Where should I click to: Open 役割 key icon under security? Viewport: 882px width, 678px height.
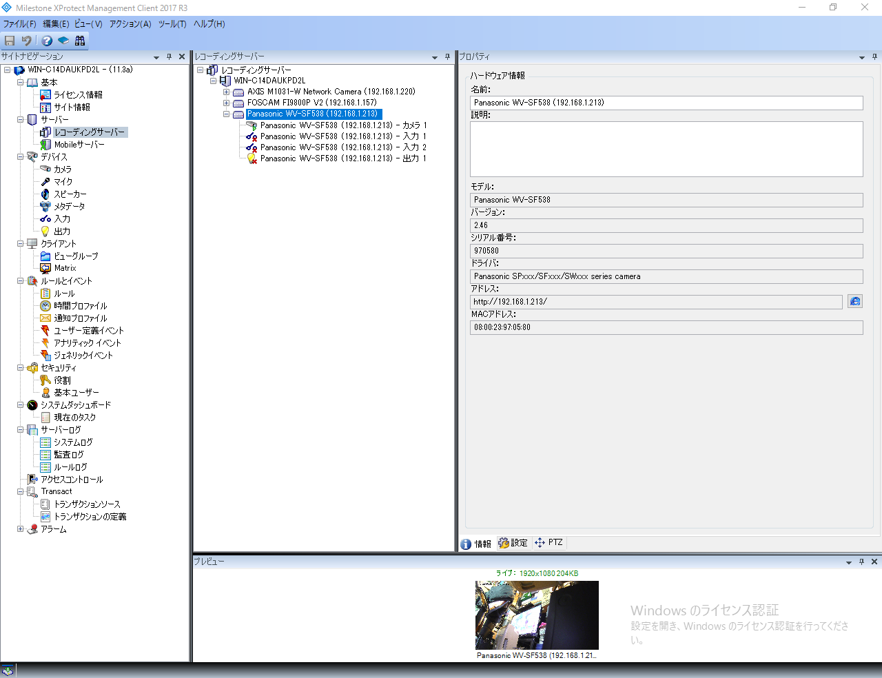(x=45, y=380)
